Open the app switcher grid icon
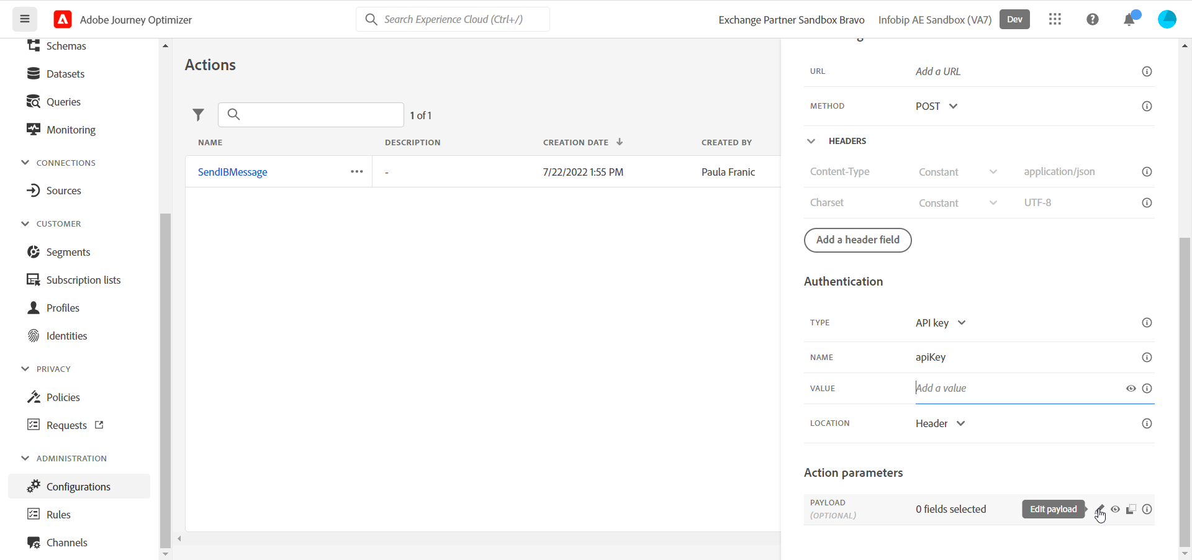Image resolution: width=1192 pixels, height=560 pixels. (1055, 19)
